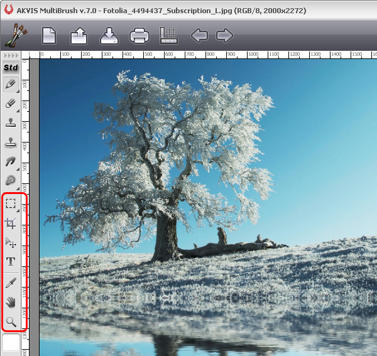Select the Color Pencil tool
Screen dimensions: 377x356
[11, 84]
